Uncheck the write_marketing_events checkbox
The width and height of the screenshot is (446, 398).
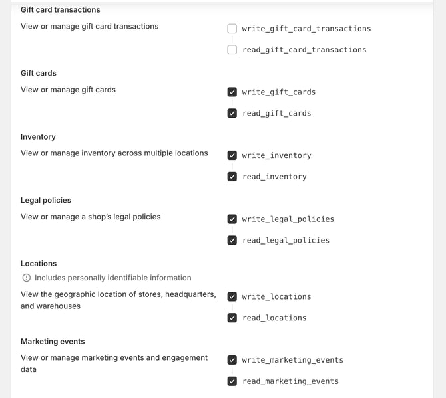click(232, 360)
